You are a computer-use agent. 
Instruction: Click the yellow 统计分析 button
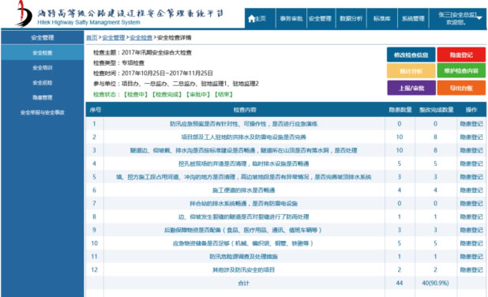pyautogui.click(x=411, y=71)
